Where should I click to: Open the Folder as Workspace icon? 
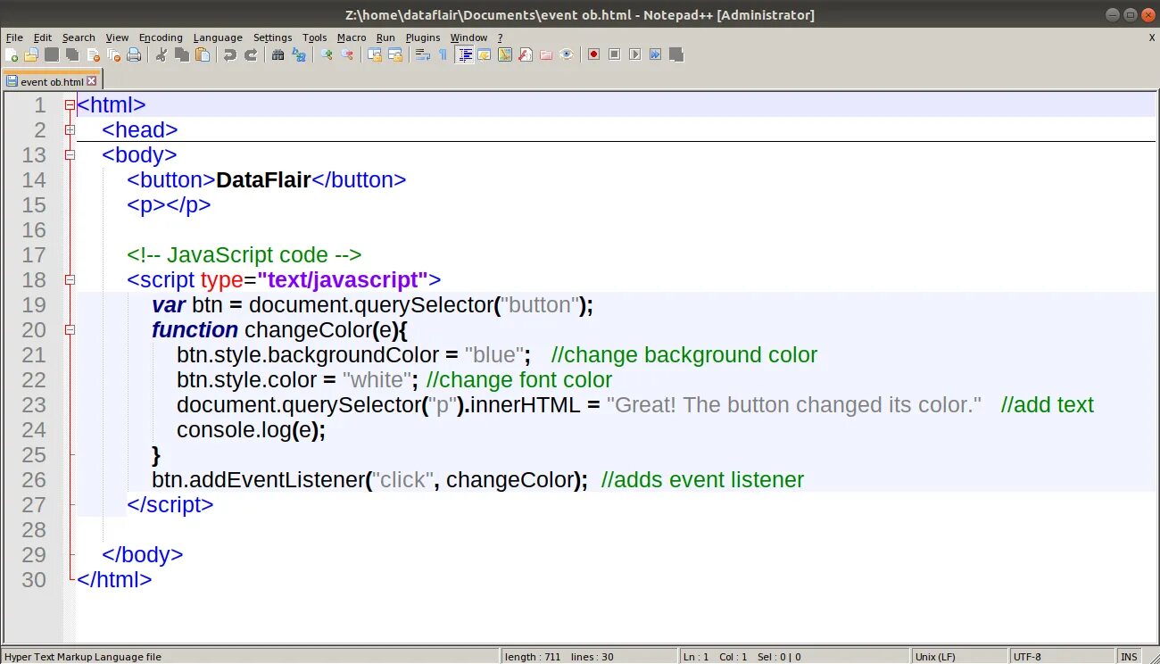(x=546, y=54)
